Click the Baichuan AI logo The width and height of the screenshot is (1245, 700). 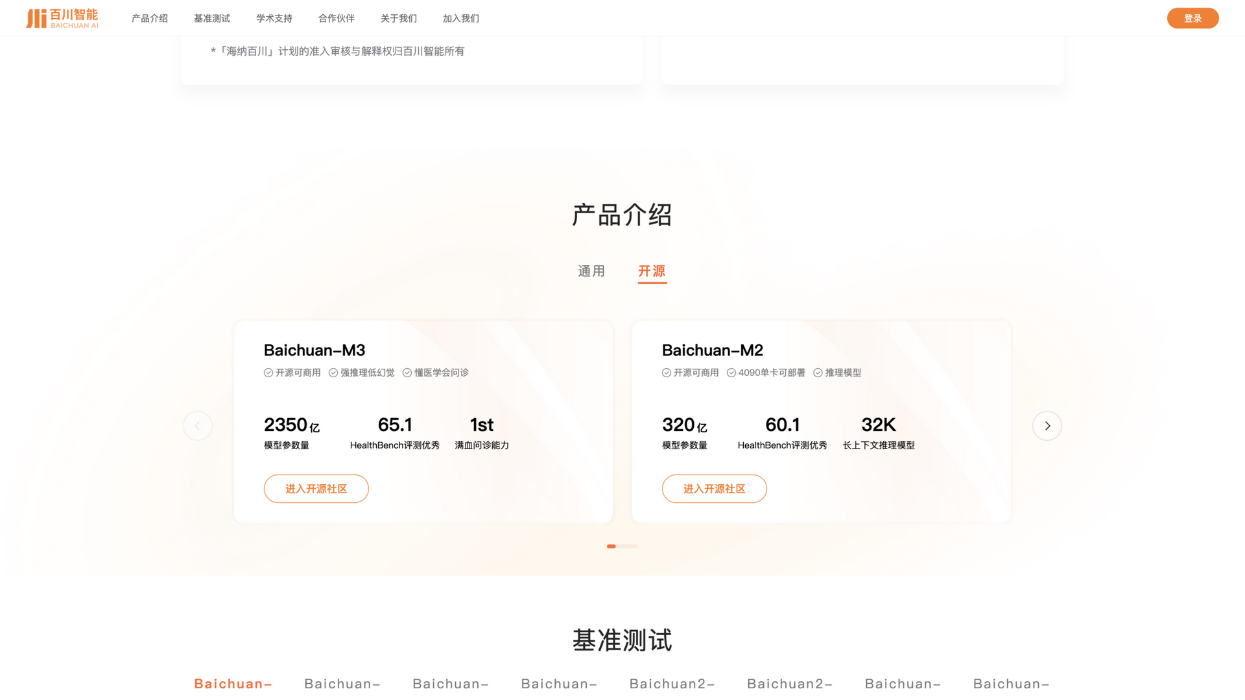tap(62, 18)
